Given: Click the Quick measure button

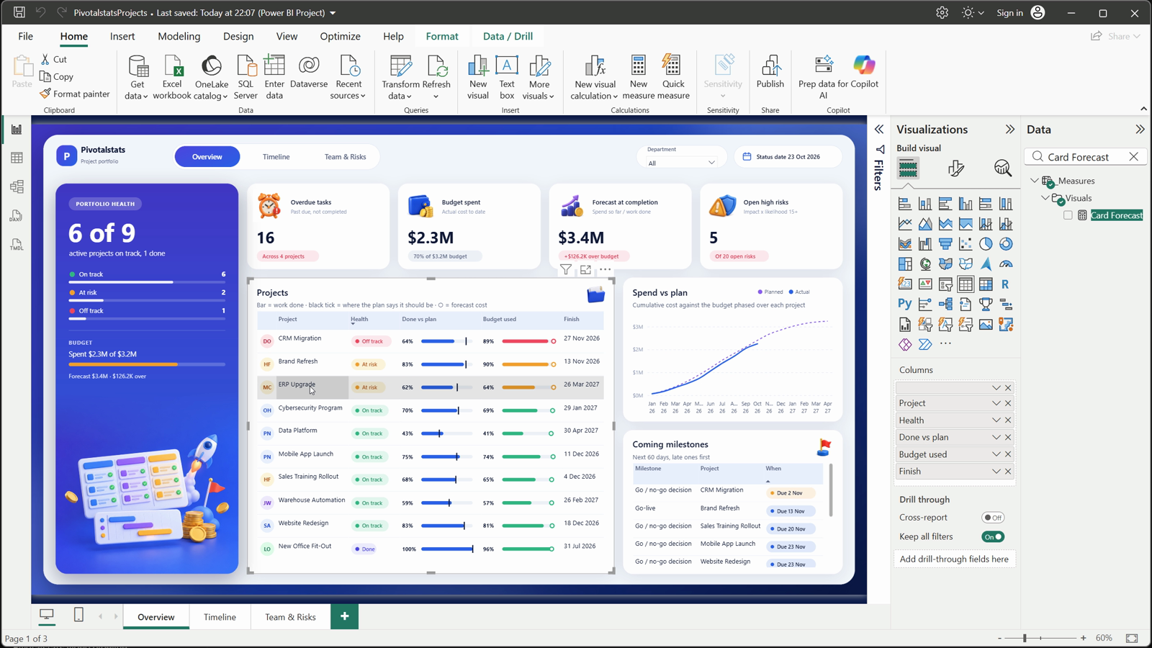Looking at the screenshot, I should [673, 78].
